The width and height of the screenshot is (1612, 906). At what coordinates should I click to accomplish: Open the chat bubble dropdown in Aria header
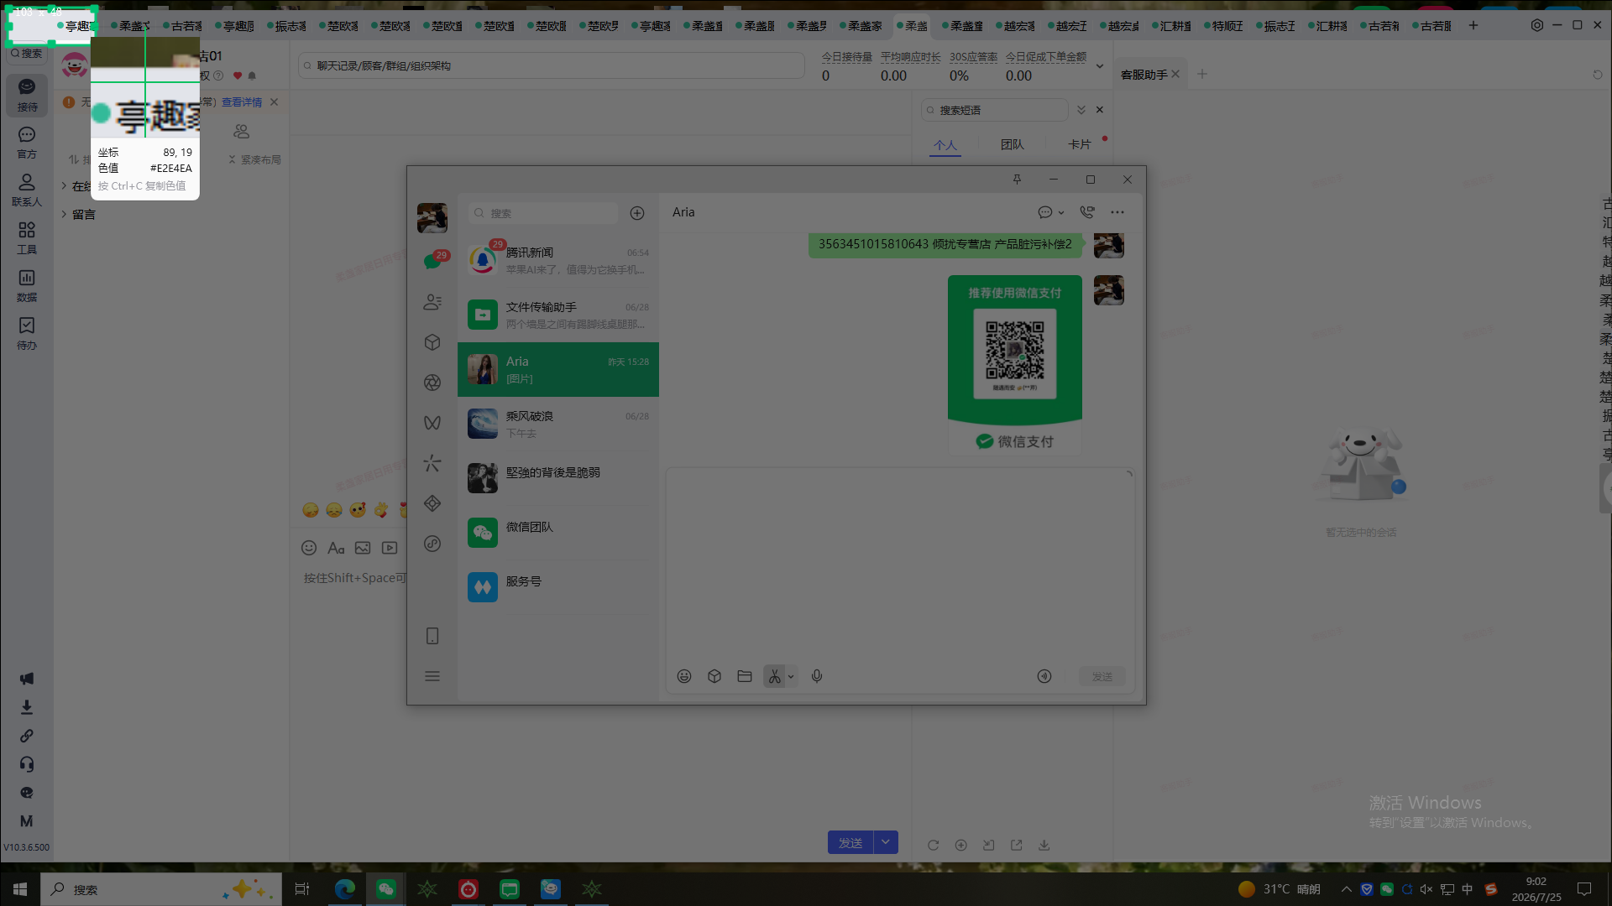(1051, 212)
